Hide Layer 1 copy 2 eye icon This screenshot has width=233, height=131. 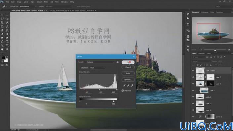point(193,71)
